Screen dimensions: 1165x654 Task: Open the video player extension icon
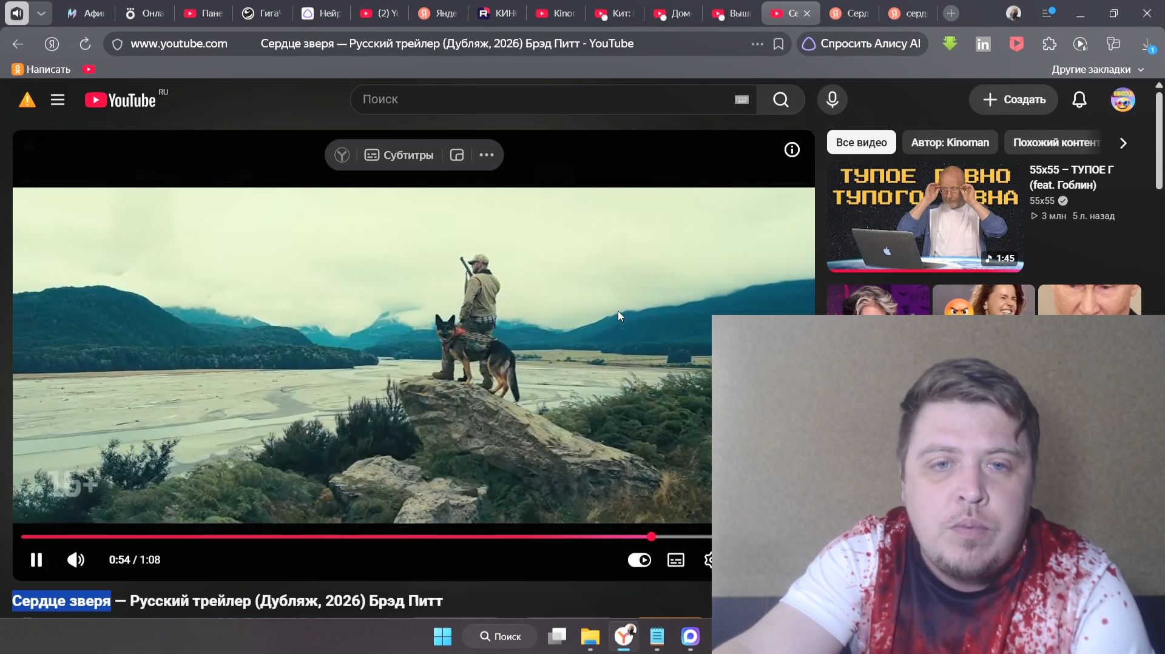point(1080,44)
